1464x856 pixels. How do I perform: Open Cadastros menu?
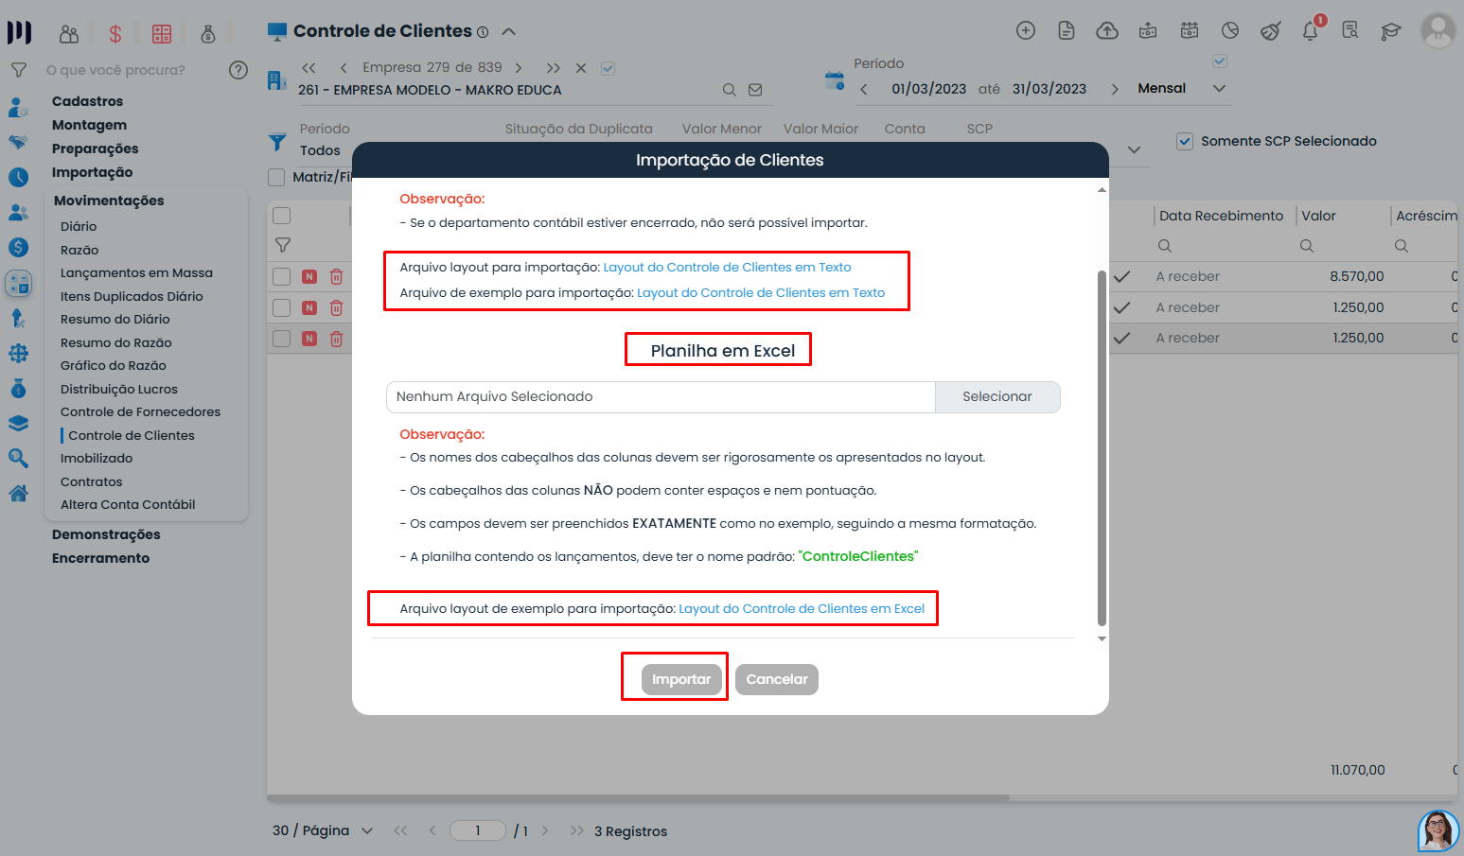pos(87,101)
